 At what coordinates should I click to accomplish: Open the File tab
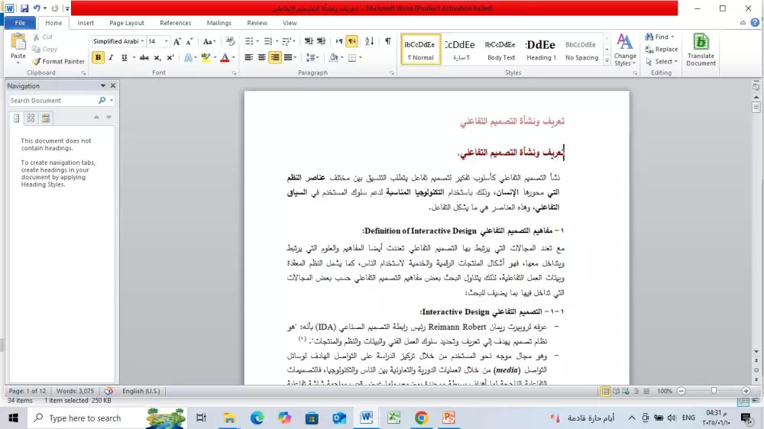pyautogui.click(x=20, y=23)
